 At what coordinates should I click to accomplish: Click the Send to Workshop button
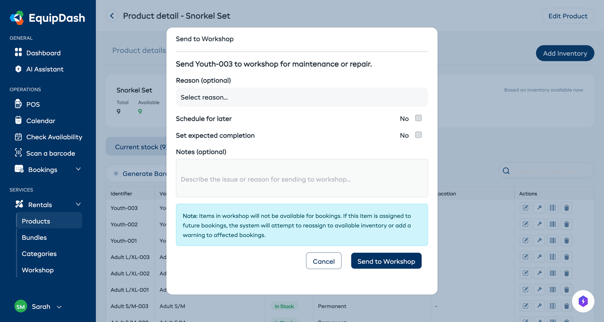point(386,261)
